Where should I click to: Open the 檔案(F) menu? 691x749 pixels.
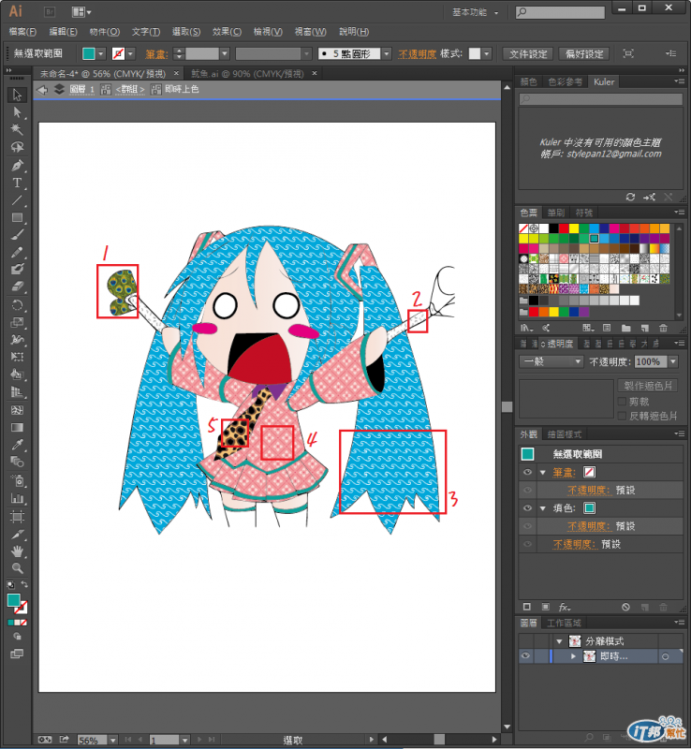22,32
